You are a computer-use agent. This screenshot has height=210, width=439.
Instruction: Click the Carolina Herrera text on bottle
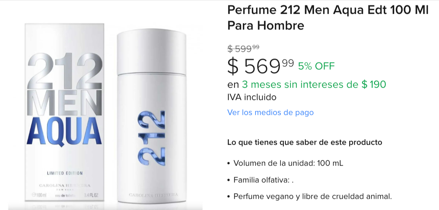[x=153, y=195]
